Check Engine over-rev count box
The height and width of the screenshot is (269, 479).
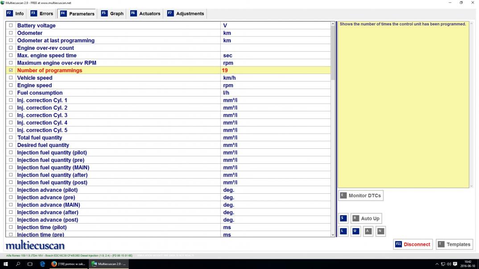11,48
